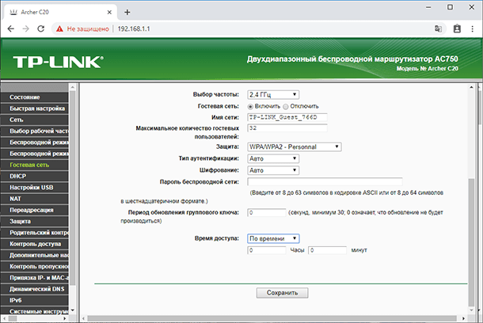Image resolution: width=483 pixels, height=323 pixels.
Task: Open Быстрая настройка menu item
Action: coord(35,108)
